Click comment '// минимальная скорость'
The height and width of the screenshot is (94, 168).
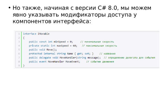[x=97, y=42]
